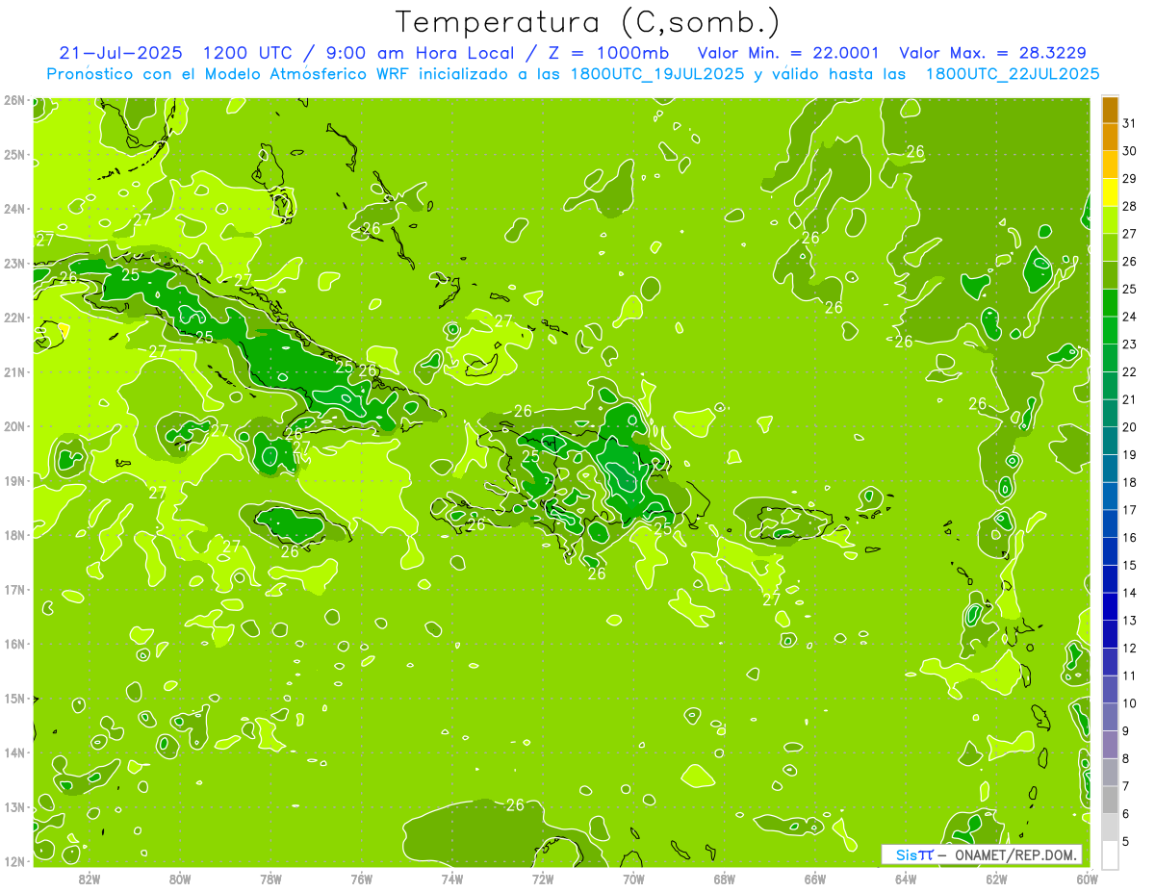Screen dimensions: 1155x892
Task: Click the 66W longitude axis label
Action: coord(815,878)
